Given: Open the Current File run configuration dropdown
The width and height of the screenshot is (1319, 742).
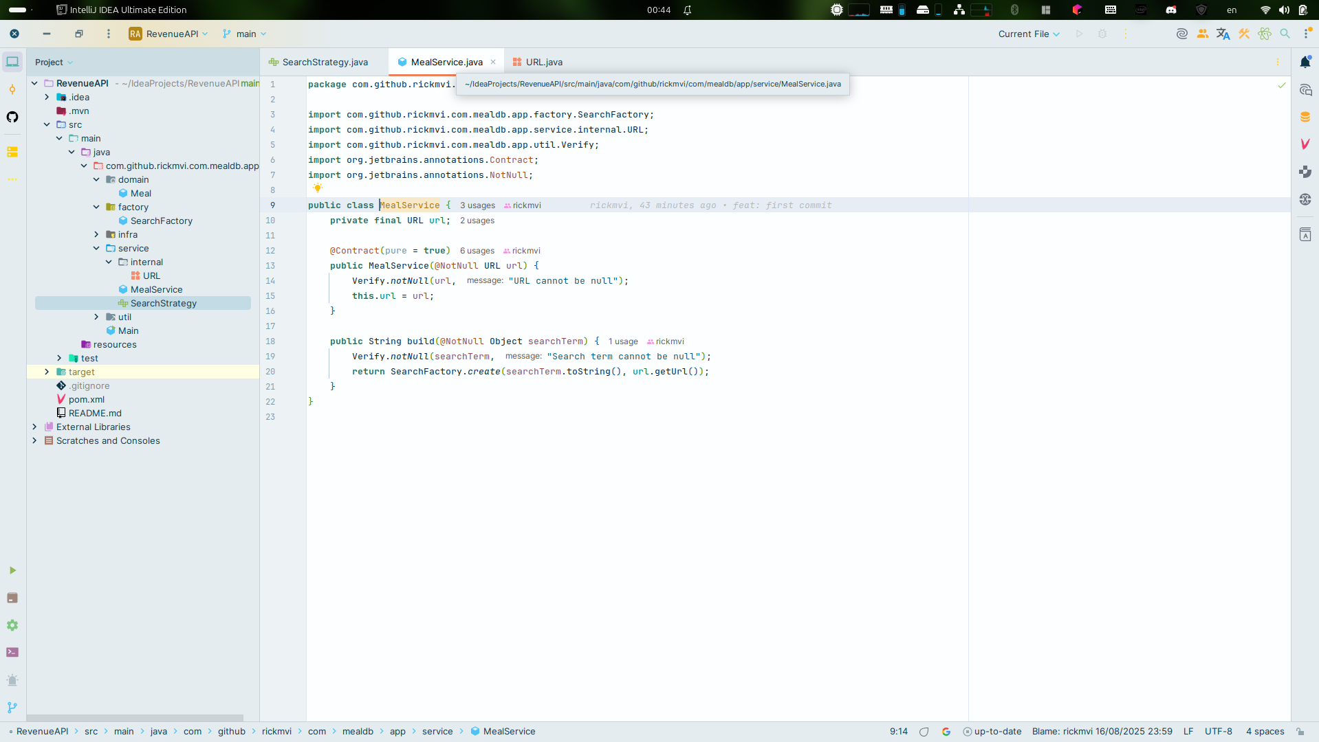Looking at the screenshot, I should pyautogui.click(x=1029, y=34).
